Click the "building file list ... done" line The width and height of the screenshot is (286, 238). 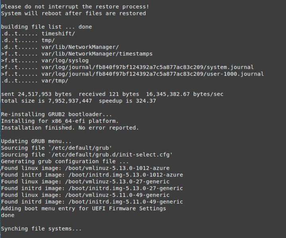[47, 27]
